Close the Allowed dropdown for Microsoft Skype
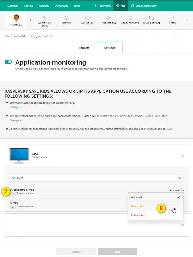This screenshot has height=257, width=193. tap(177, 190)
